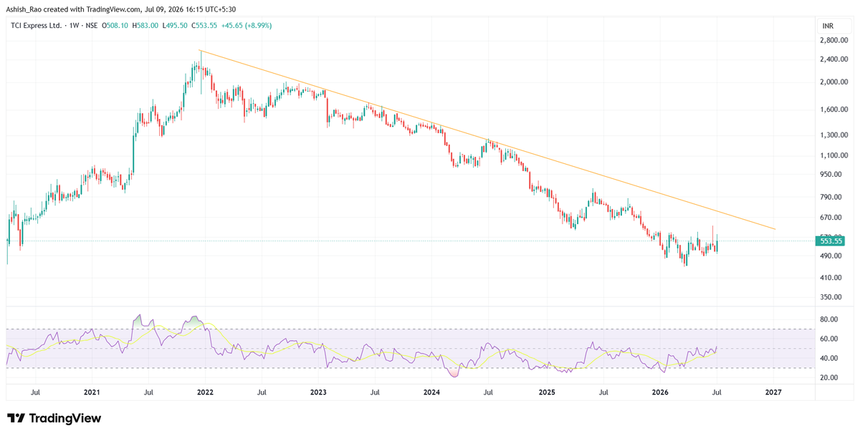The image size is (860, 436).
Task: Click the 60.00 RSI axis label
Action: point(829,339)
